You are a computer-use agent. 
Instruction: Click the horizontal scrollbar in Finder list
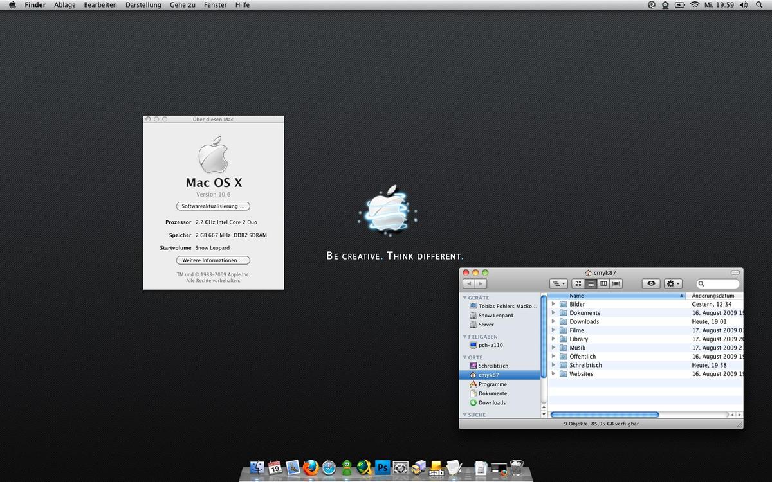(x=605, y=415)
